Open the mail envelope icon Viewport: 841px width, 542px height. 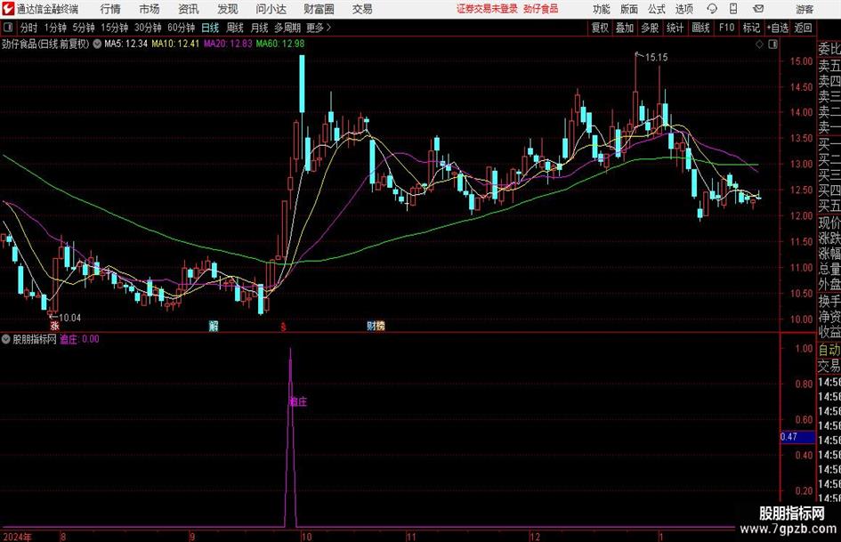pyautogui.click(x=758, y=9)
